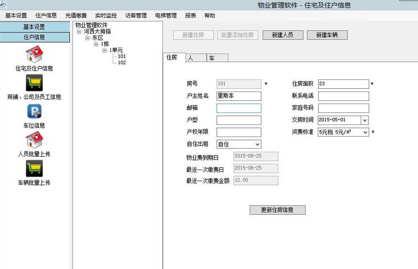Click the 更新住房信息 button
This screenshot has height=269, width=418.
tap(277, 210)
